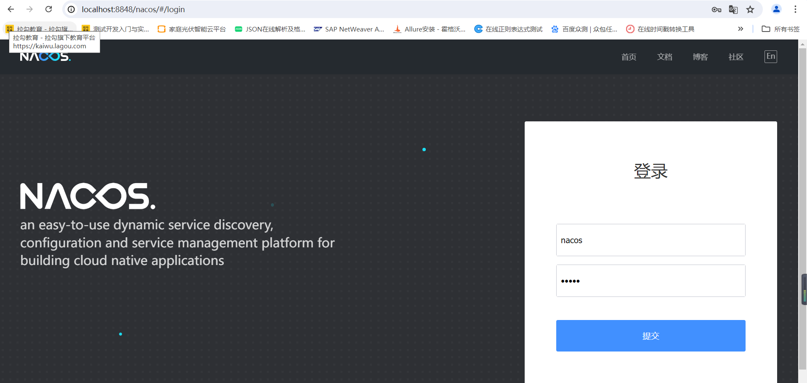Open the 百度众测 bookmark
Screen dimensions: 807x383
tap(584, 29)
